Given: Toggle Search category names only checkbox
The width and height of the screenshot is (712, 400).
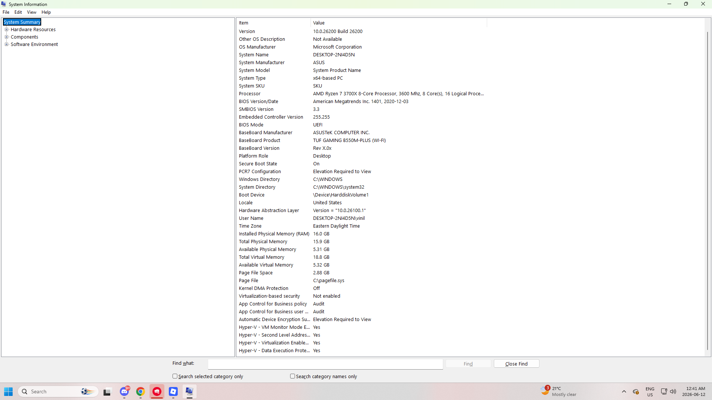Looking at the screenshot, I should [x=292, y=376].
